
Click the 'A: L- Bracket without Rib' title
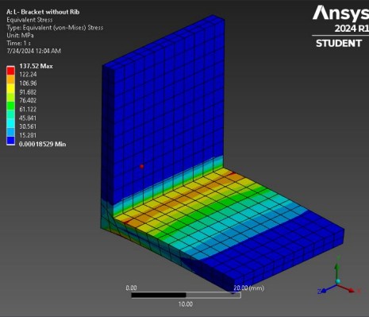coord(43,12)
